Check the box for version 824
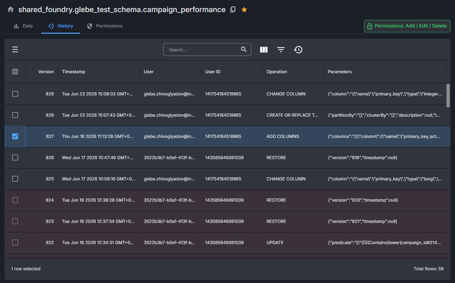This screenshot has height=283, width=455. pos(15,200)
